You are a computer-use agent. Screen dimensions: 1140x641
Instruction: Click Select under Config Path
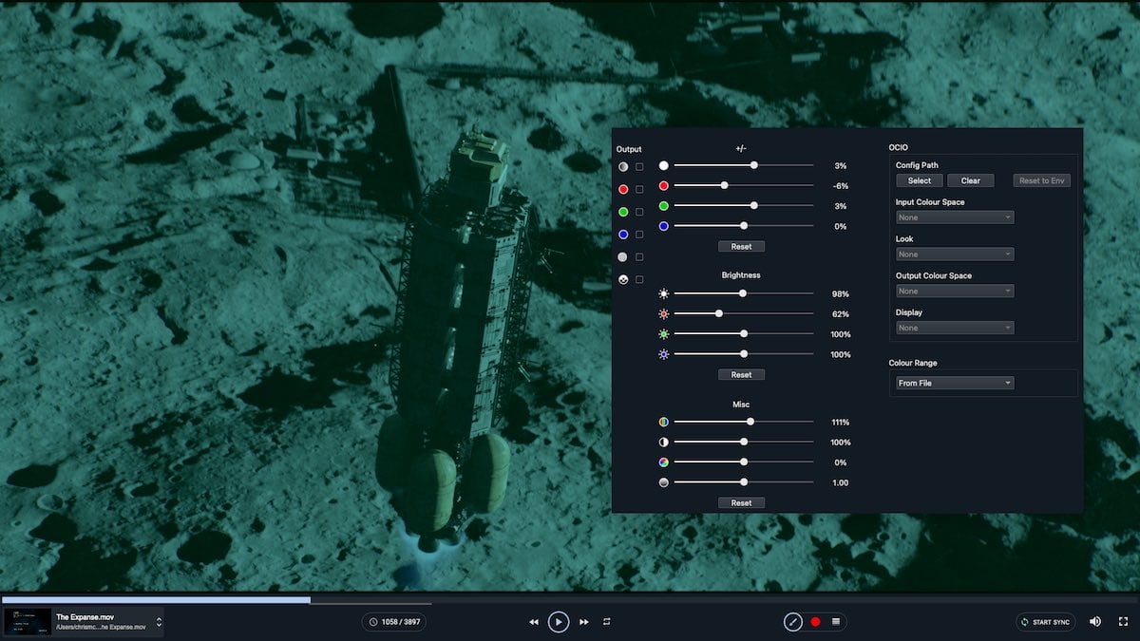click(920, 180)
